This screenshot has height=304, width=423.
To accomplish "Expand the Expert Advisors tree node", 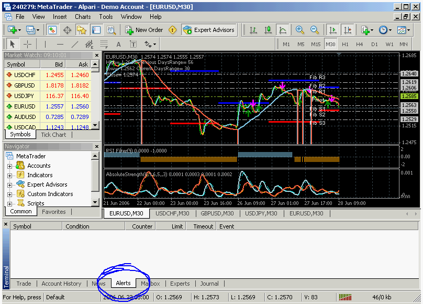I will [10, 185].
